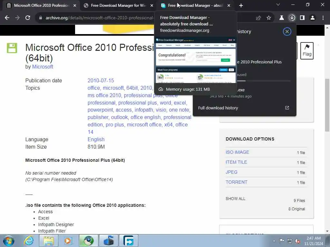
Task: Click the muted volume tray icon
Action: [x=297, y=241]
